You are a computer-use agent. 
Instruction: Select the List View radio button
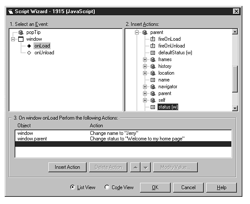point(73,187)
